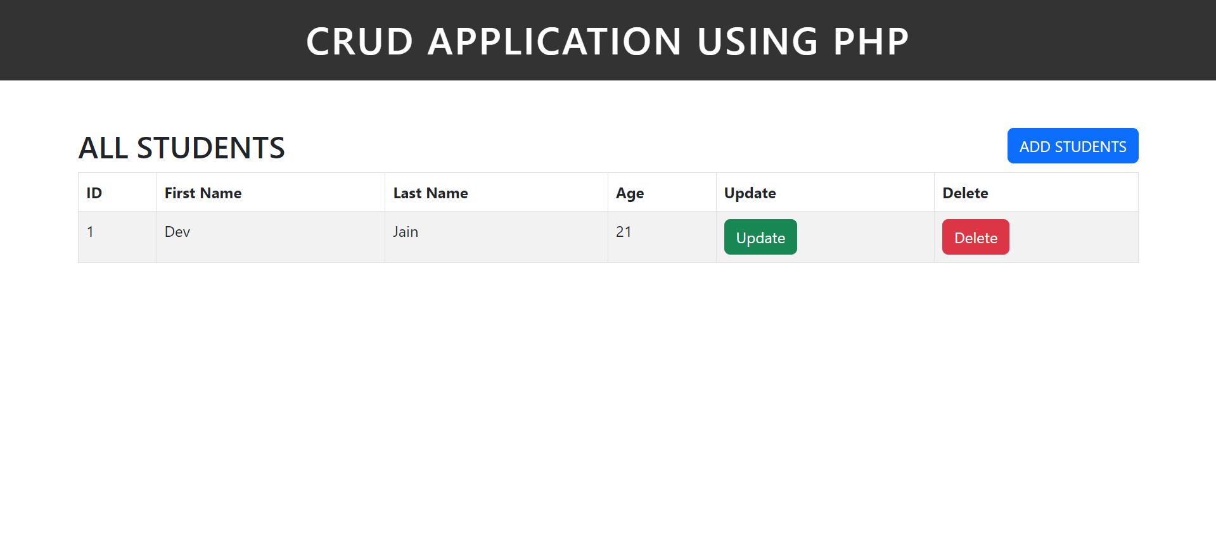The width and height of the screenshot is (1216, 546).
Task: Select the Age column header
Action: click(629, 193)
